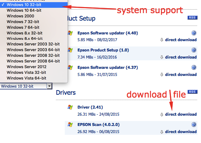Direct download Driver (2.41)
This screenshot has height=143, width=201.
181,114
